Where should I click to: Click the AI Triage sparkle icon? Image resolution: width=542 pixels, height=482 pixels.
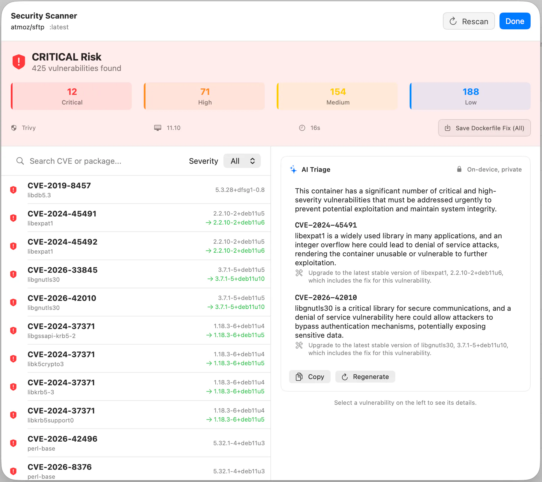[293, 169]
